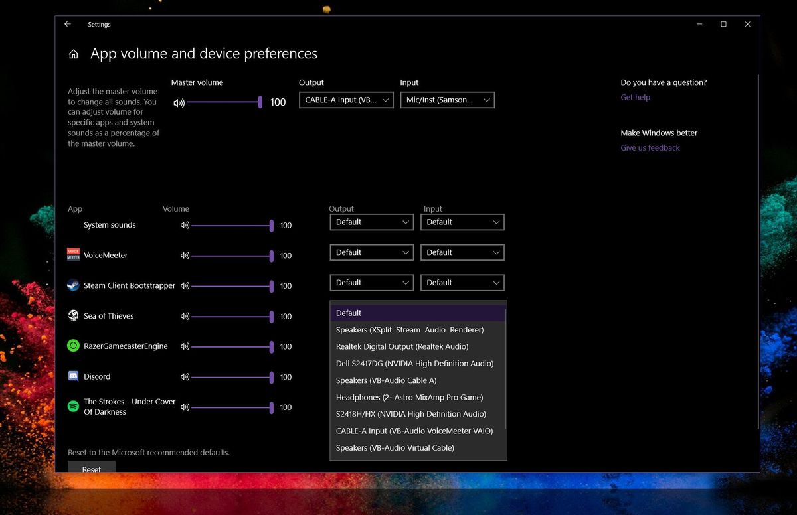Mute Discord using its speaker icon
The image size is (797, 515).
point(185,376)
